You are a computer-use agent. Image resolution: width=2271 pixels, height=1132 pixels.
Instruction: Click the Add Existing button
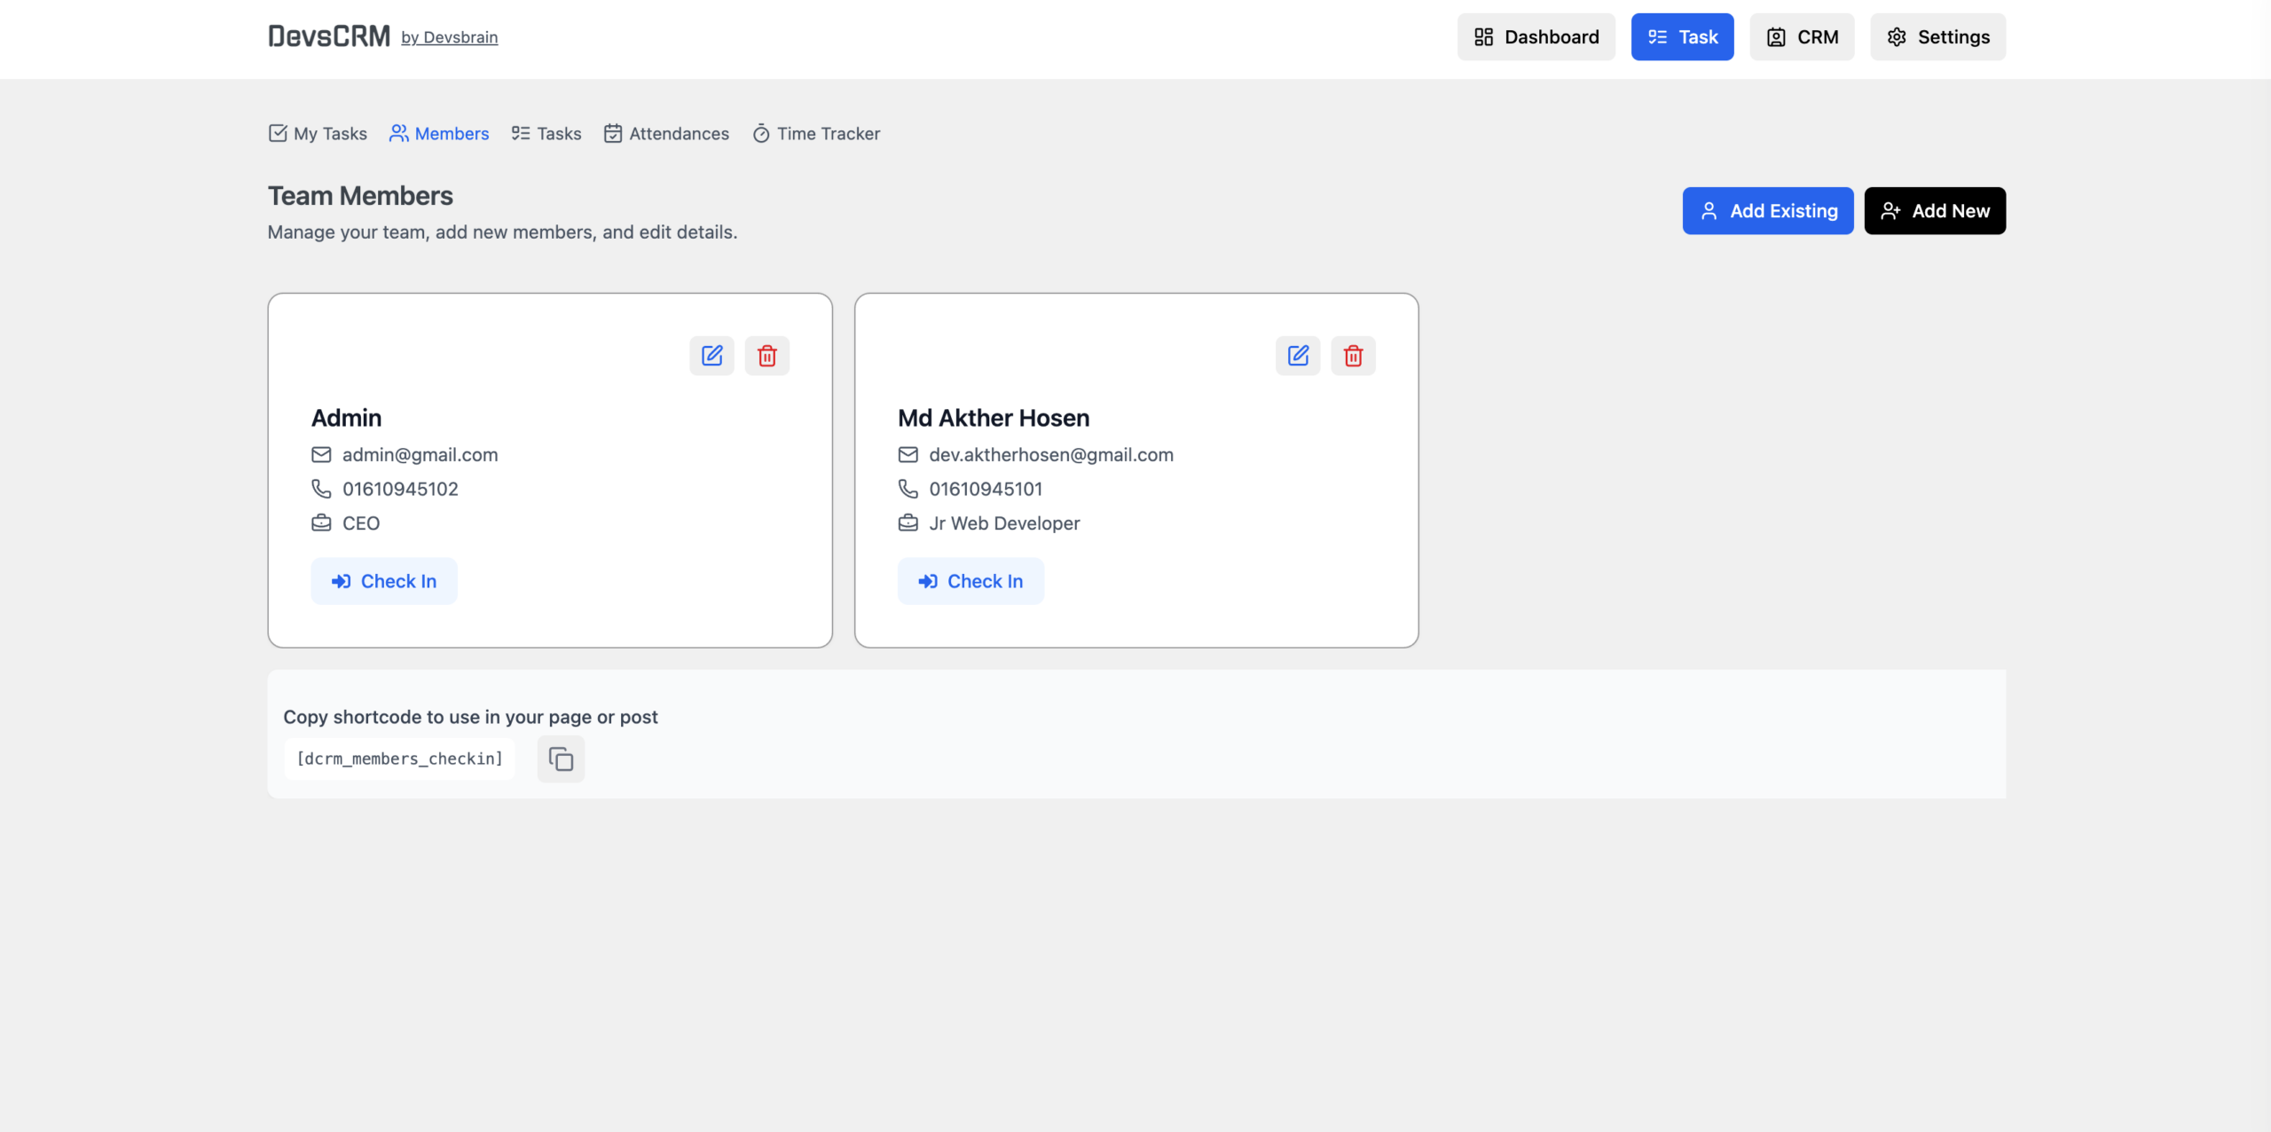[x=1768, y=211]
